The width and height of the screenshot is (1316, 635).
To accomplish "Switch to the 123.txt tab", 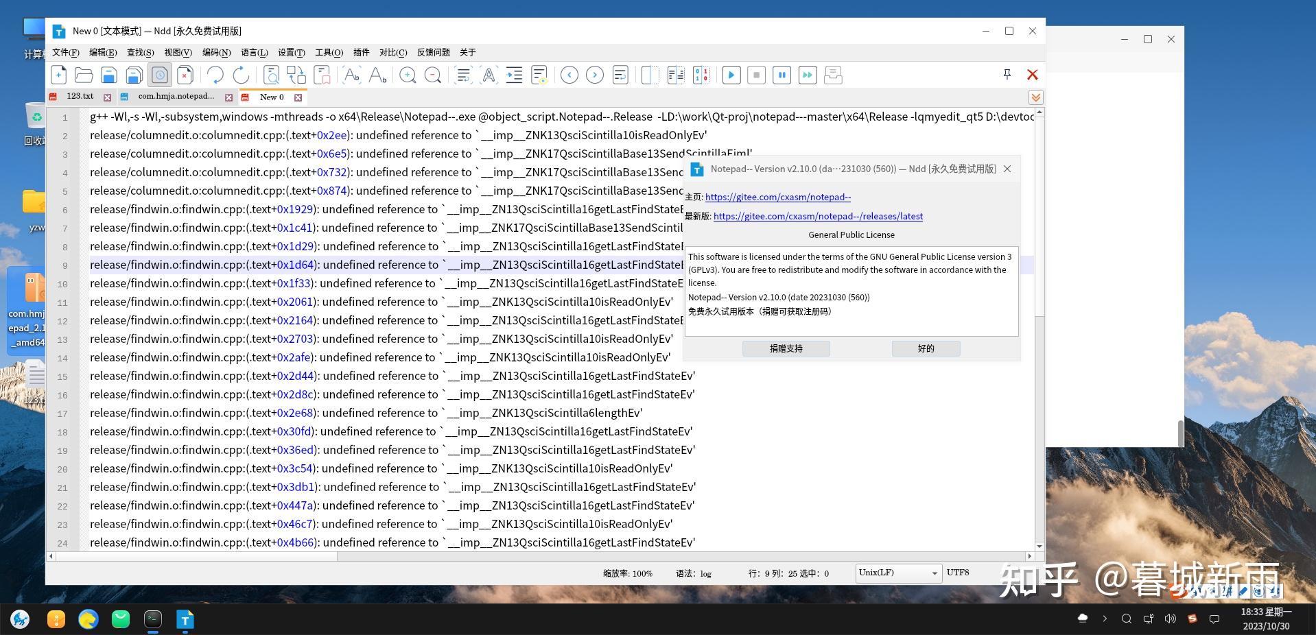I will coord(80,97).
